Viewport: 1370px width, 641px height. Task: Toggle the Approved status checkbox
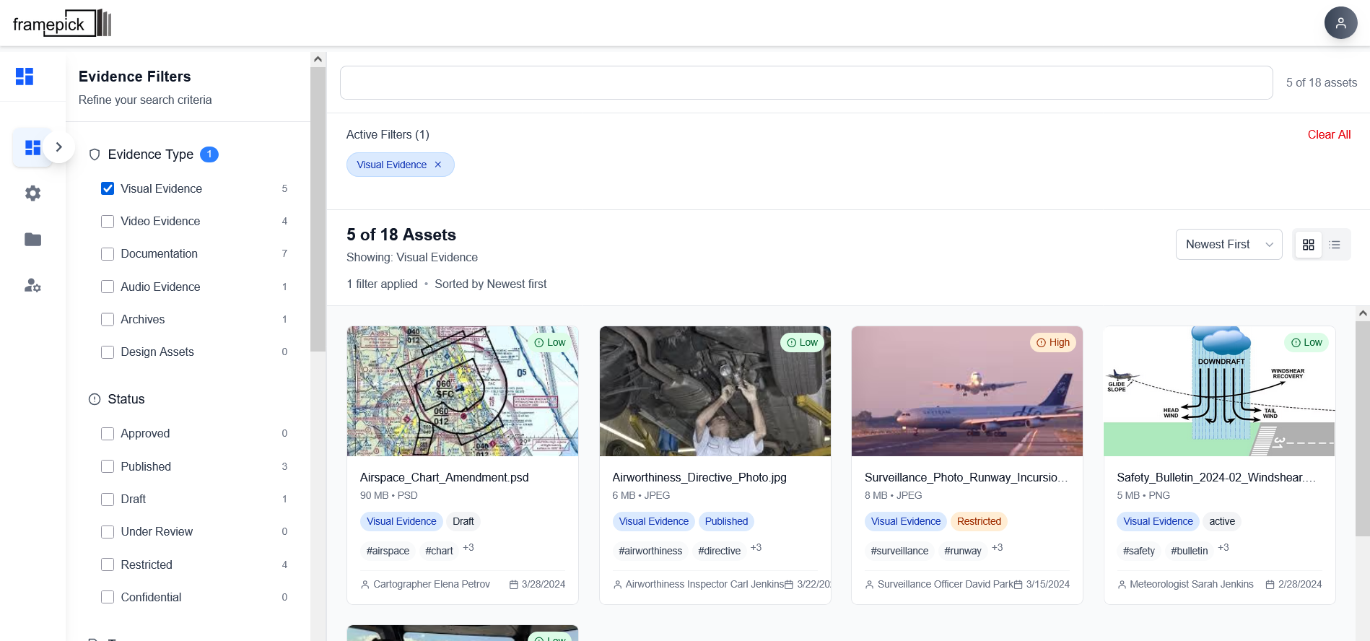[108, 434]
